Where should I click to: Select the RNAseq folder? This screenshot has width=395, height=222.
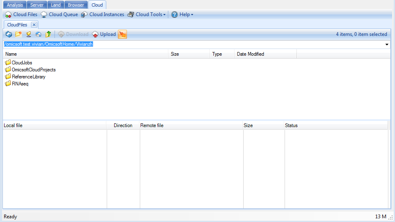click(20, 84)
